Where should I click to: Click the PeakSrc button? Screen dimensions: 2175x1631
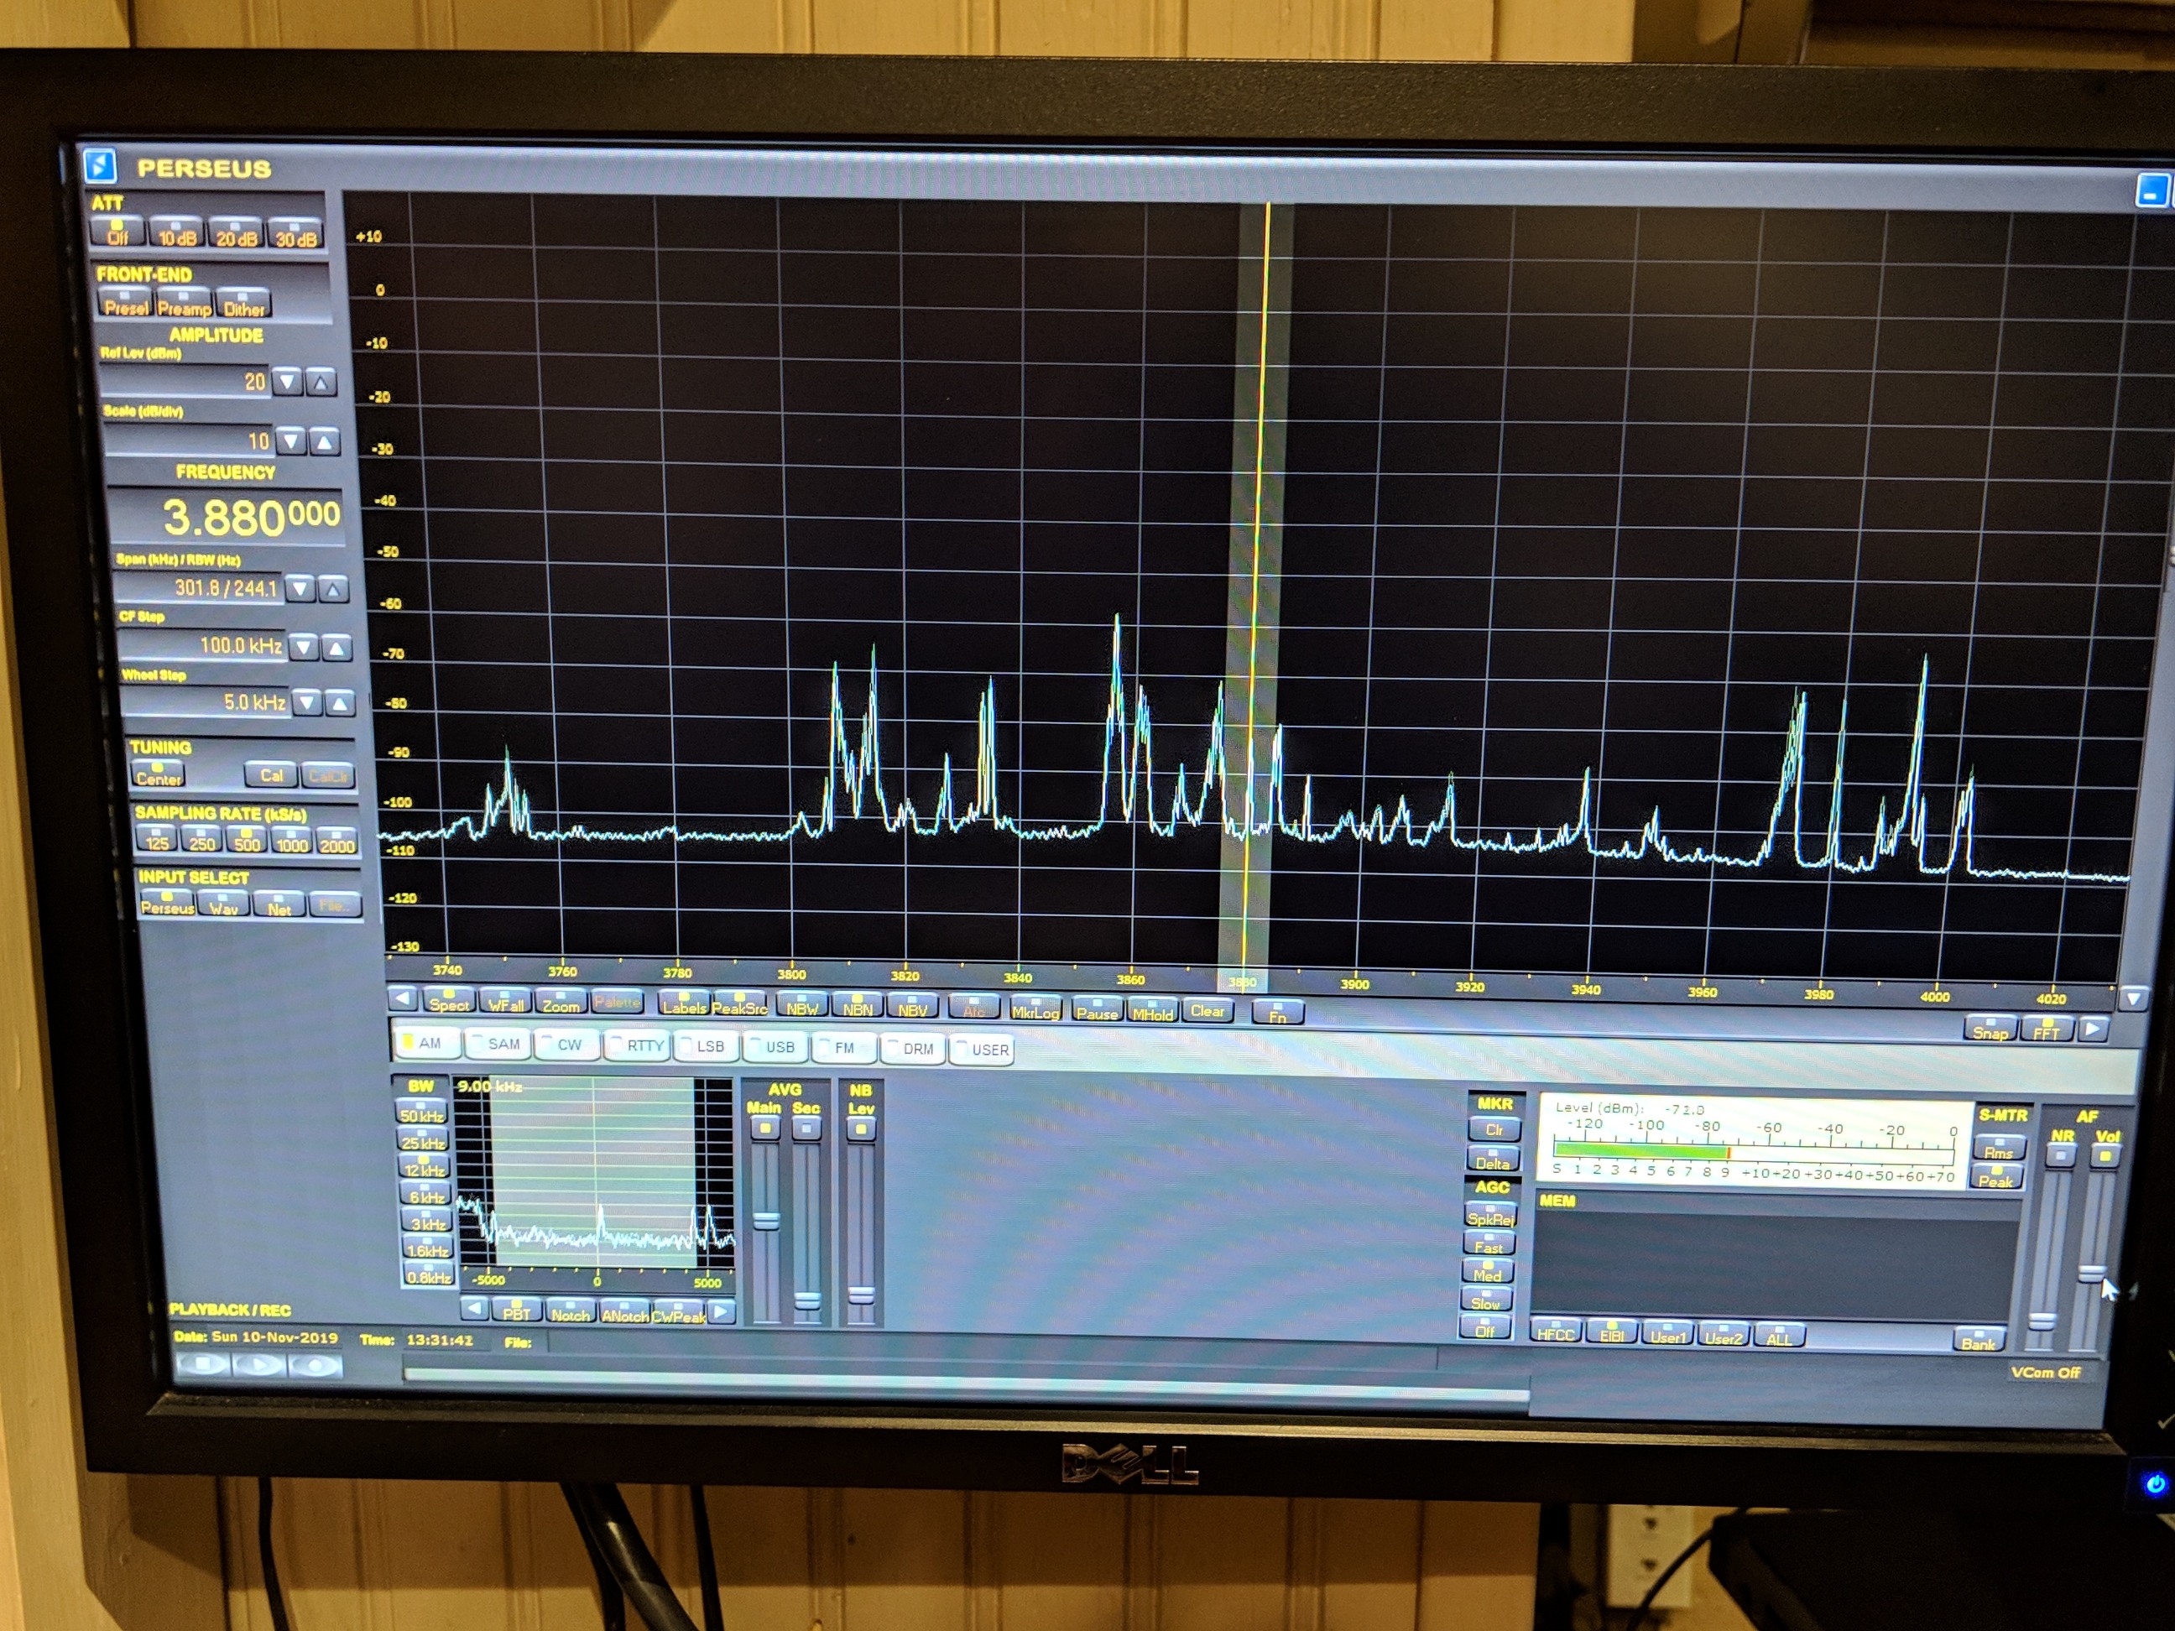[x=739, y=1005]
